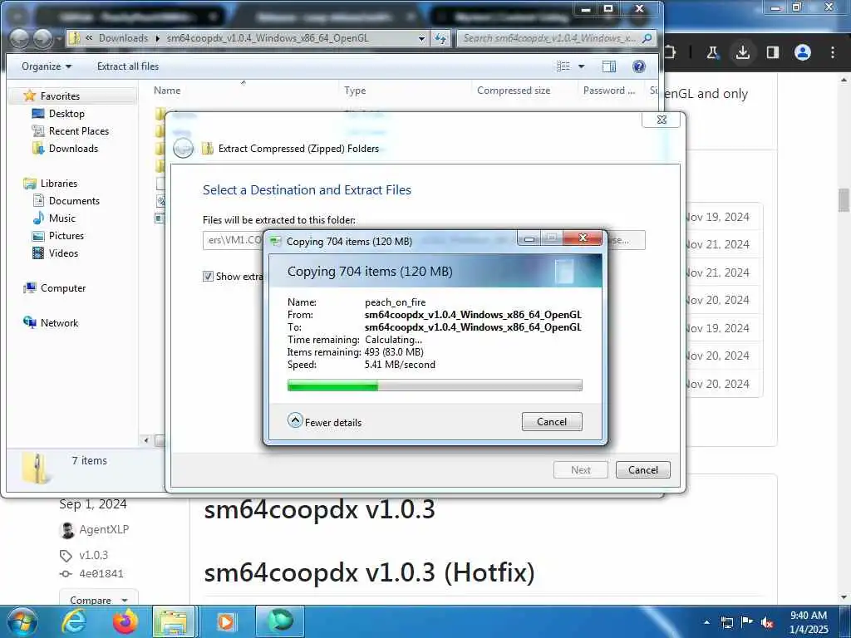Viewport: 851px width, 638px height.
Task: Click Extract all files toolbar button
Action: tap(128, 66)
